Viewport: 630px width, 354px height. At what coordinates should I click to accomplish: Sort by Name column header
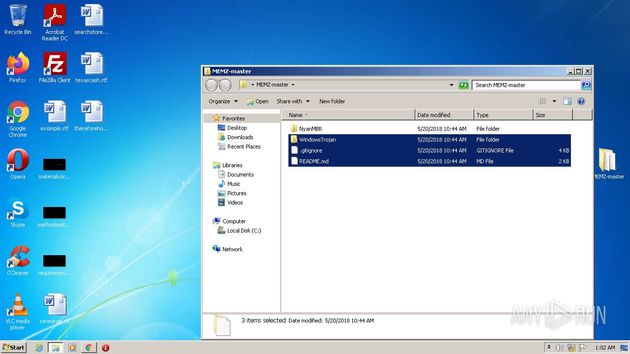pos(348,115)
